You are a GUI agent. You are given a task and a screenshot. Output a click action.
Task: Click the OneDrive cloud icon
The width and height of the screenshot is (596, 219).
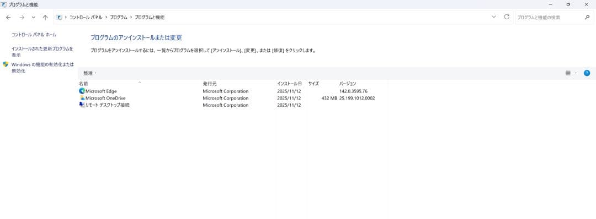pyautogui.click(x=82, y=98)
